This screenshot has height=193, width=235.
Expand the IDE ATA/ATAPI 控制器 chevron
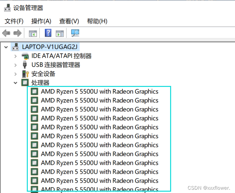16,56
